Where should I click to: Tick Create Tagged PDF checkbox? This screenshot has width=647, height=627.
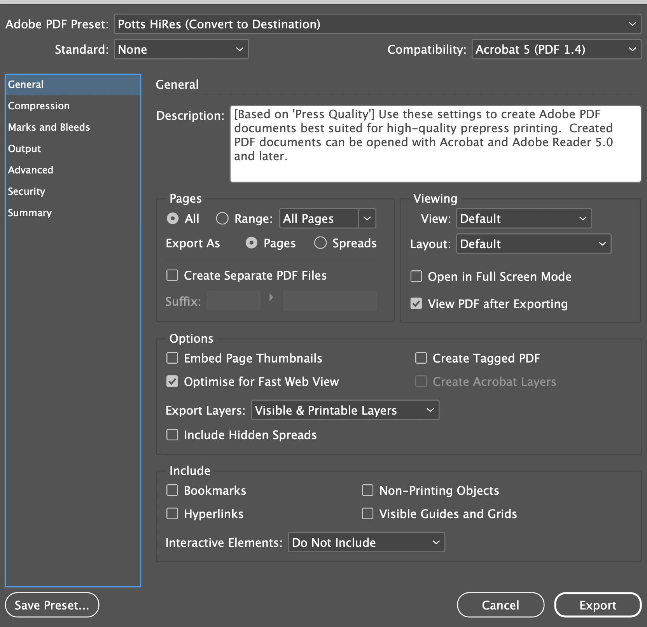tap(421, 358)
